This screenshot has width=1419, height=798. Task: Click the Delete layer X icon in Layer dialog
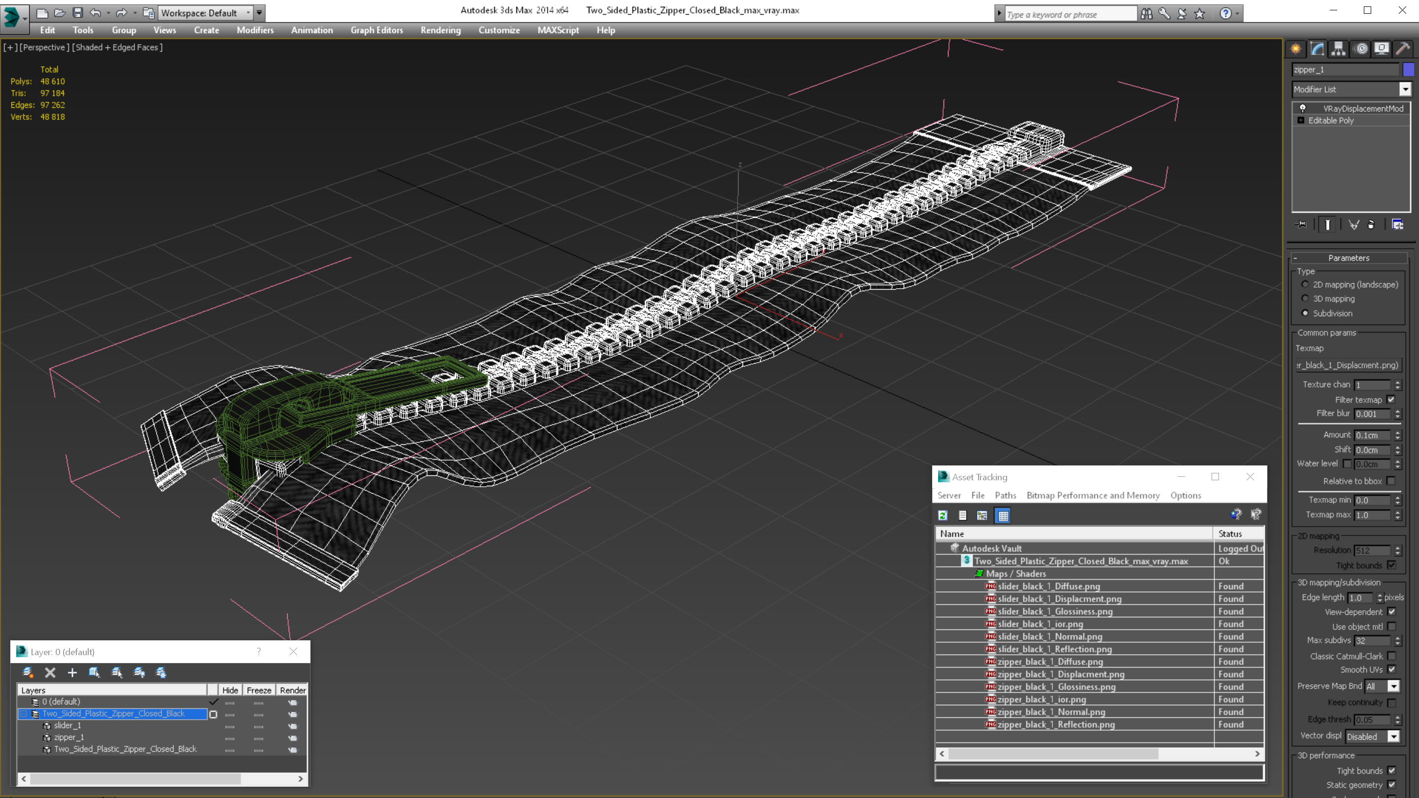(50, 672)
